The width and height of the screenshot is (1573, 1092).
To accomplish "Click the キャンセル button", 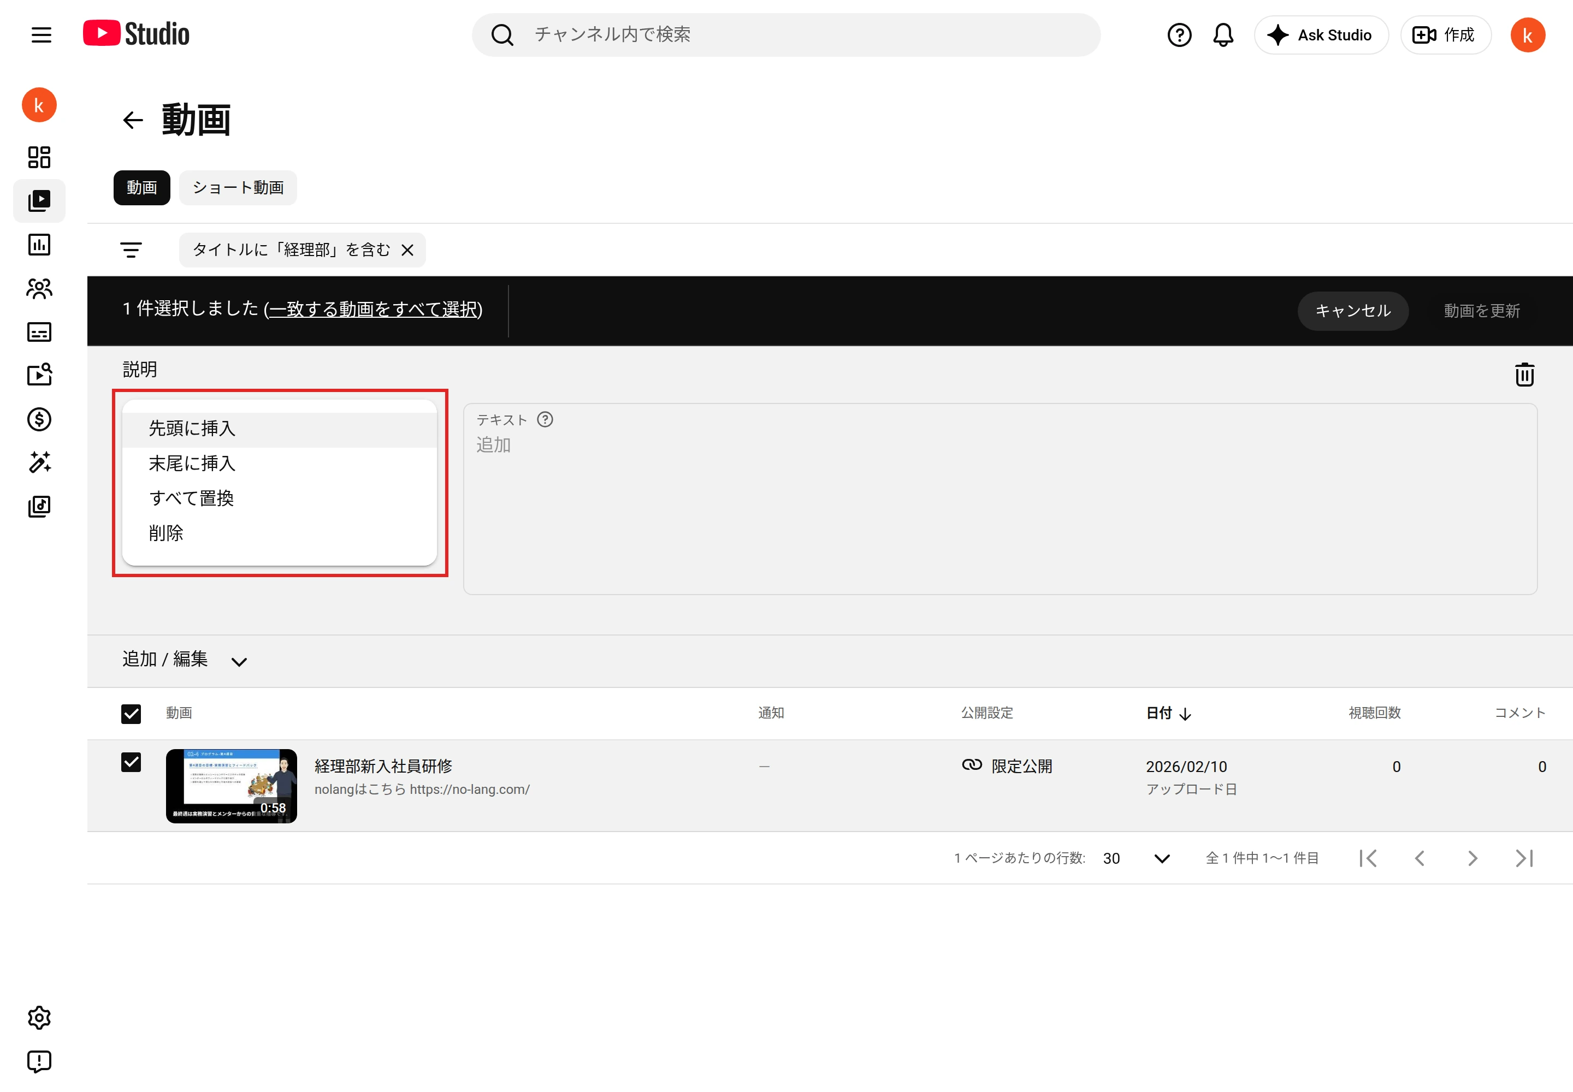I will [1352, 311].
